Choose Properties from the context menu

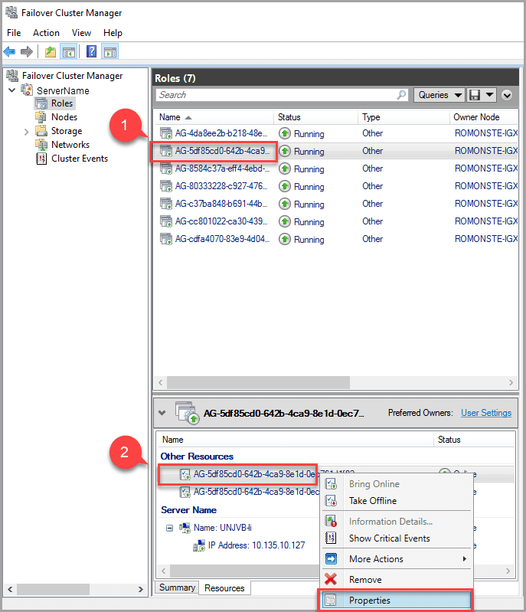(x=369, y=601)
